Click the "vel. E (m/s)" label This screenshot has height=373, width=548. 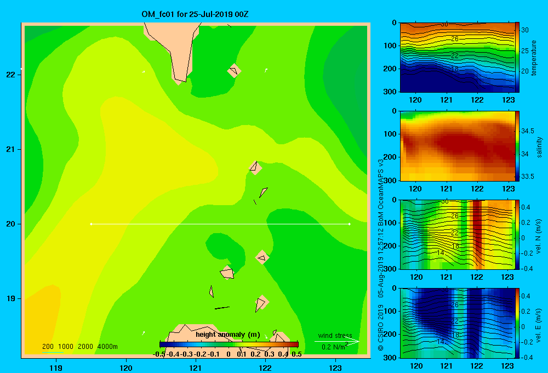538,325
